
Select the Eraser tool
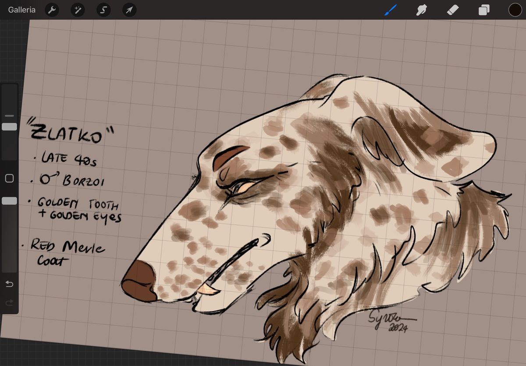click(453, 10)
